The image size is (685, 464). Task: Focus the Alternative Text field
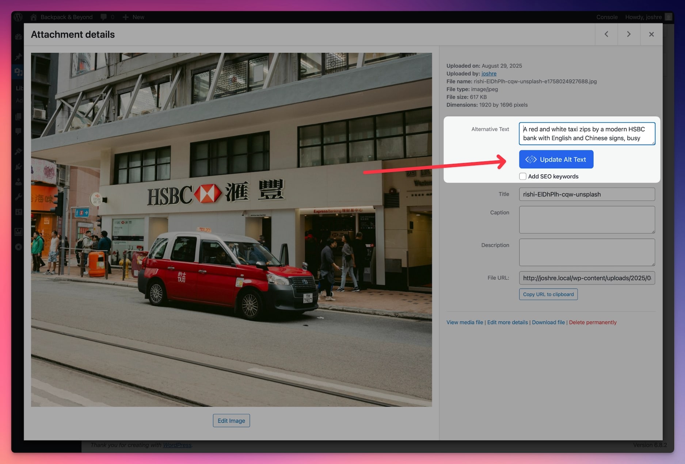[587, 134]
